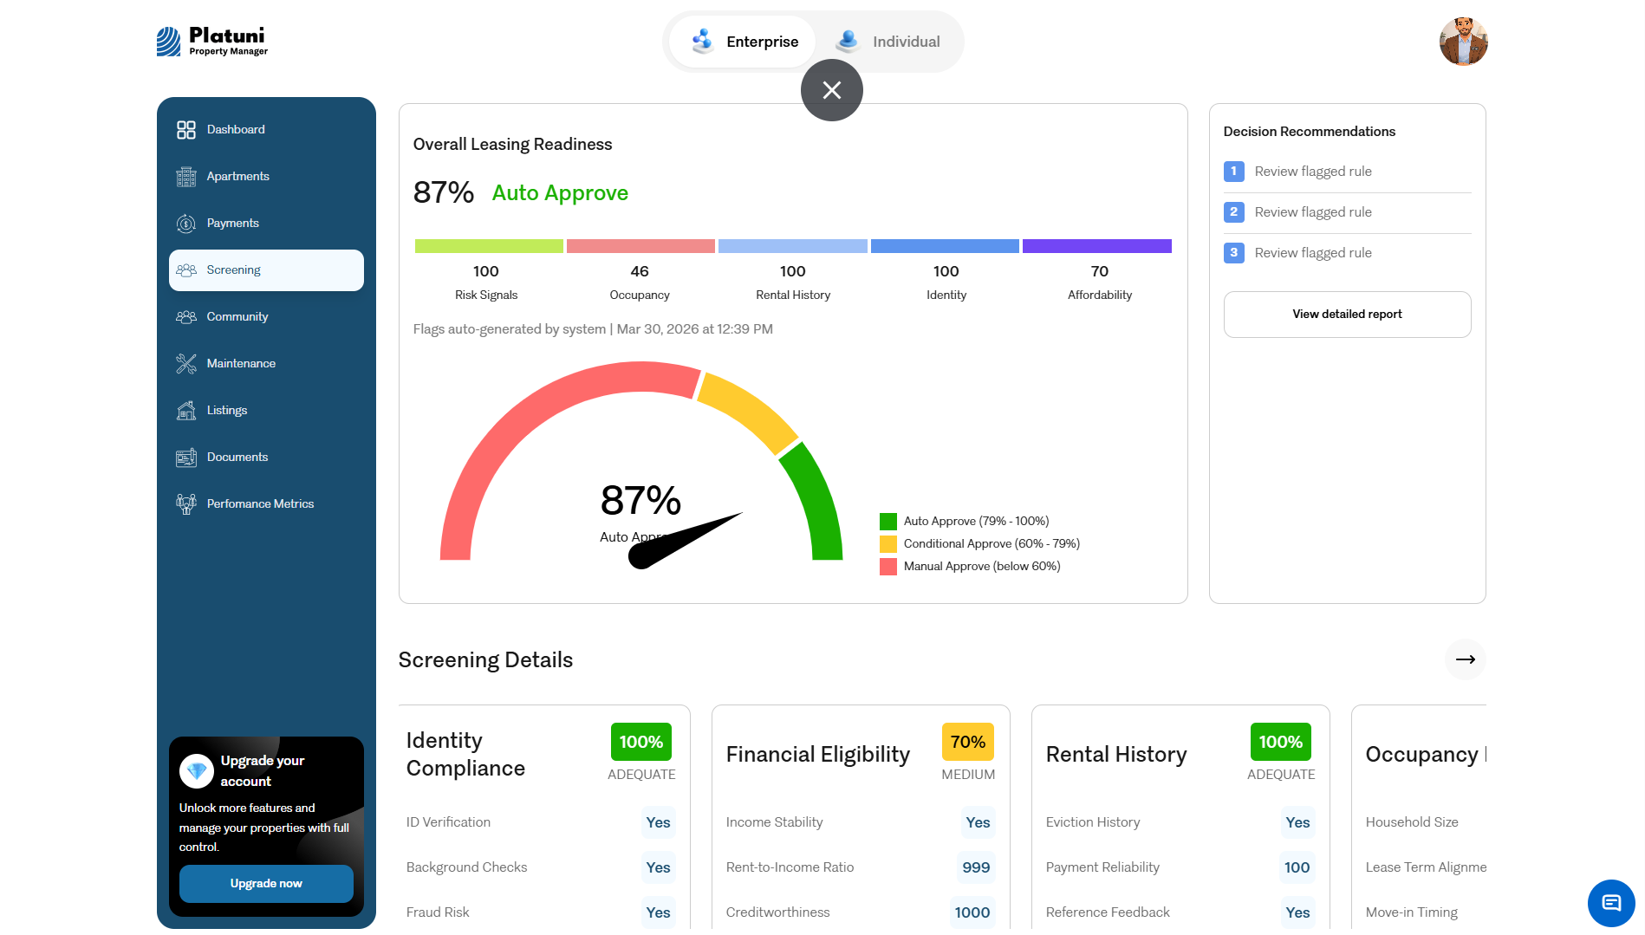This screenshot has height=935, width=1645.
Task: Open the Dashboard grid icon
Action: tap(186, 130)
